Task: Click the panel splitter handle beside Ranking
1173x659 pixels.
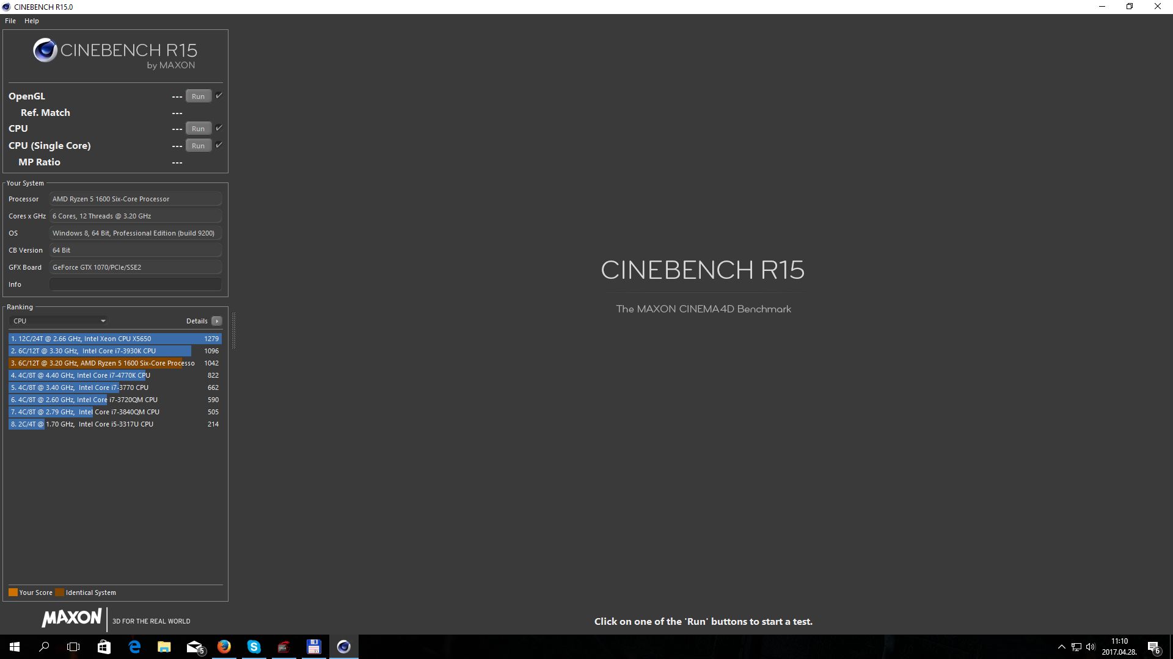Action: coord(233,330)
